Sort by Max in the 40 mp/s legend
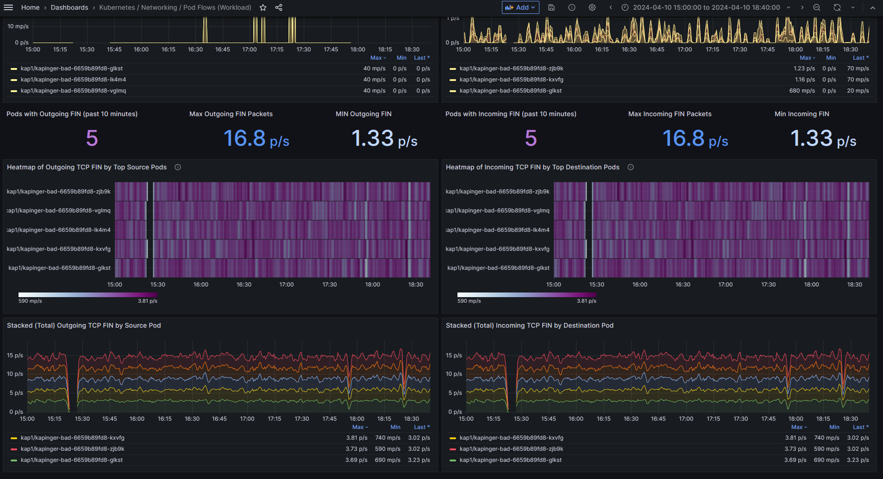The height and width of the screenshot is (479, 883). coord(378,58)
